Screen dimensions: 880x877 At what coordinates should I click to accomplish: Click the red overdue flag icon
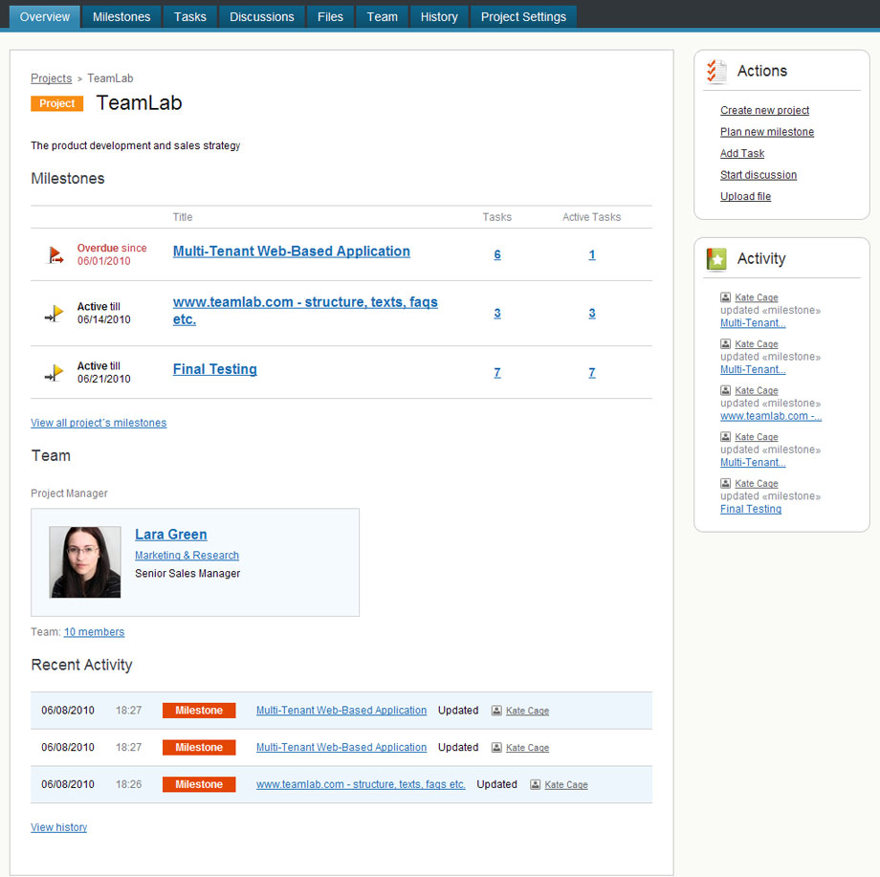(55, 254)
